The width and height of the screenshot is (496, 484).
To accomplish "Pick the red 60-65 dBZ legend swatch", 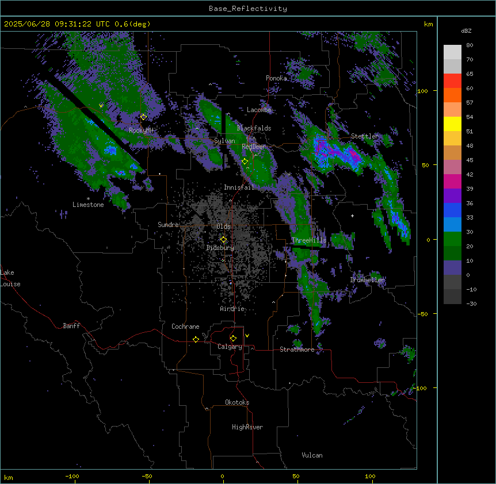I will click(x=452, y=81).
